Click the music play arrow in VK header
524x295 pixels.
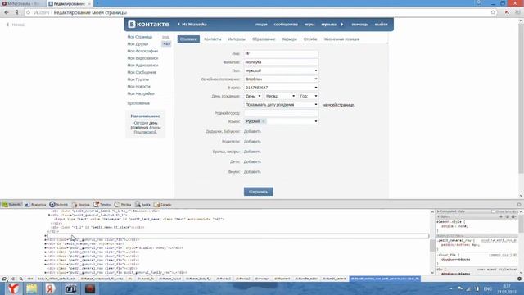[x=342, y=25]
